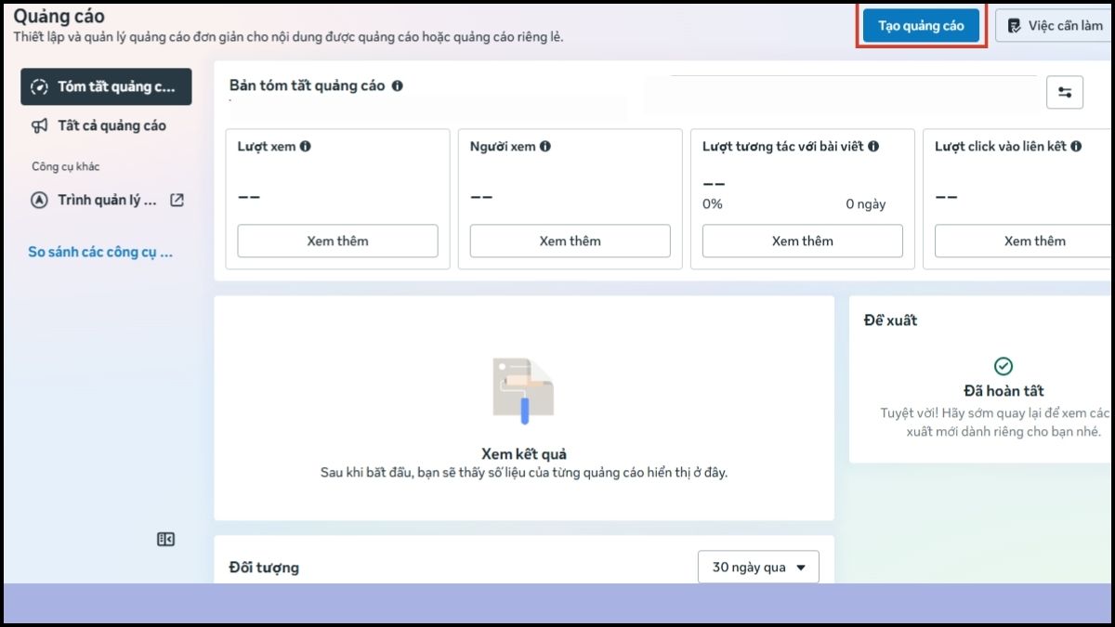Click the Đối tượng section heading

[264, 568]
